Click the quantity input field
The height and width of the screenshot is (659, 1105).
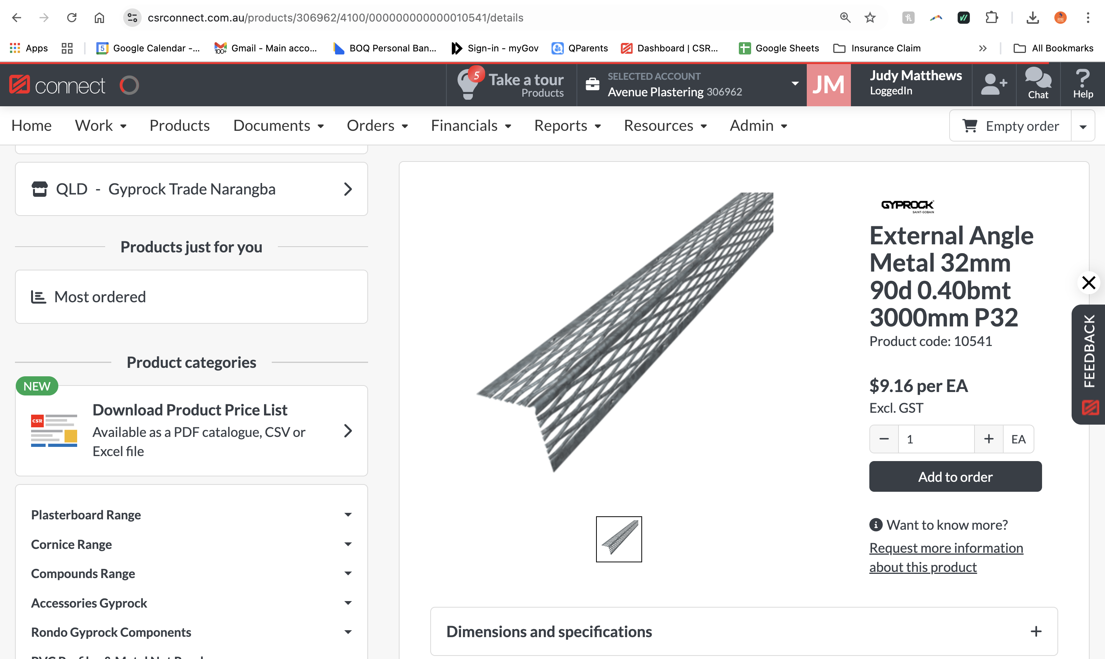(936, 439)
